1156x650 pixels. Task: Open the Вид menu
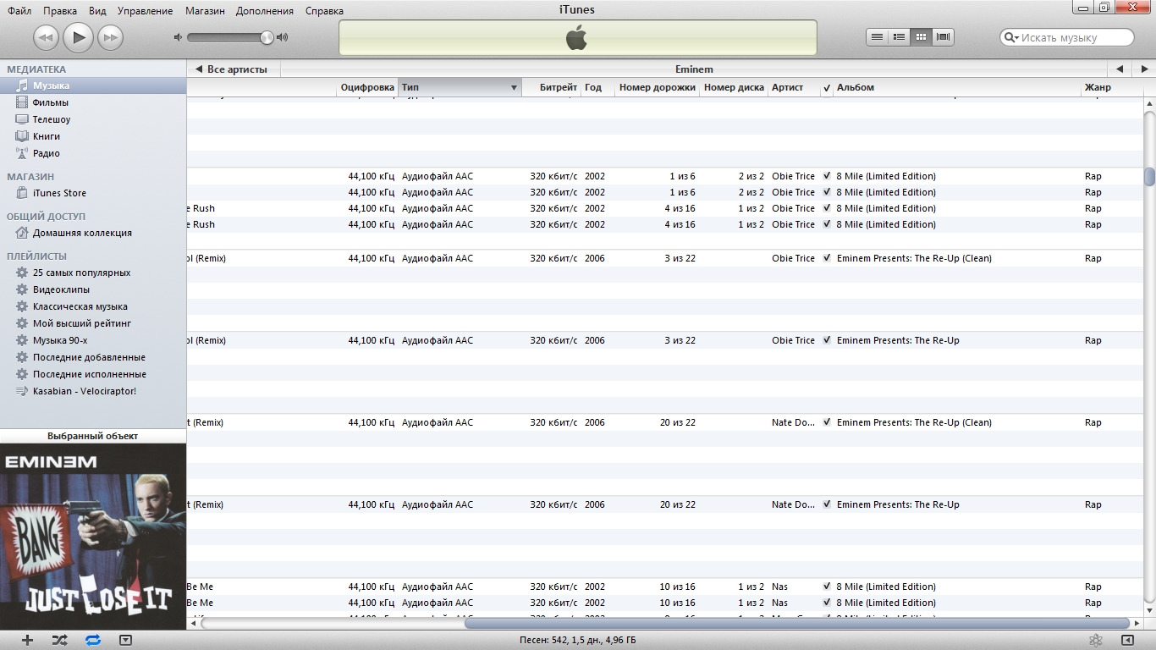[97, 11]
